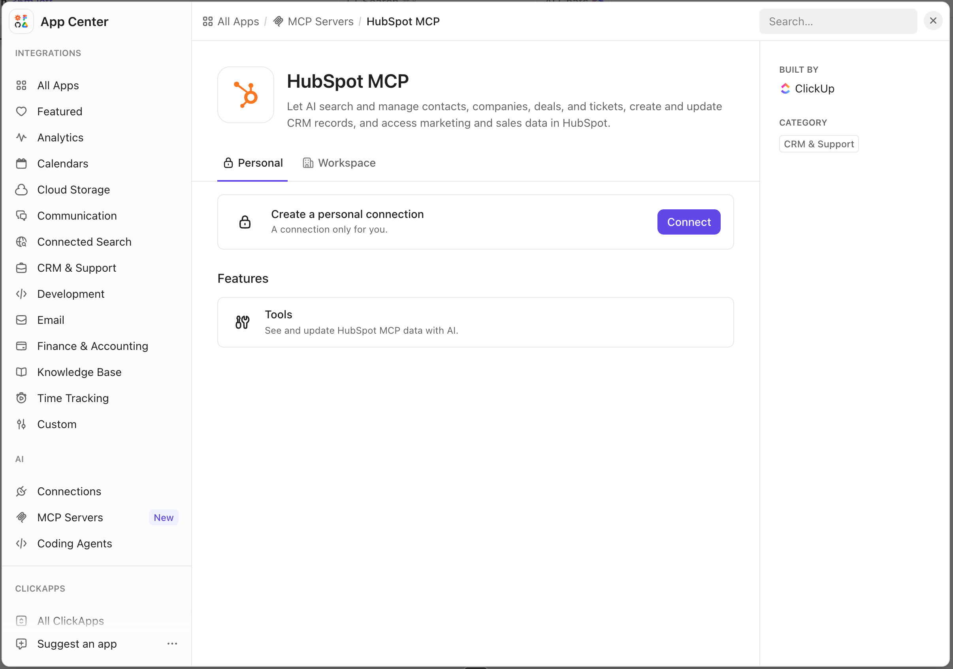Image resolution: width=953 pixels, height=669 pixels.
Task: Click the Tools feature icon
Action: 243,322
